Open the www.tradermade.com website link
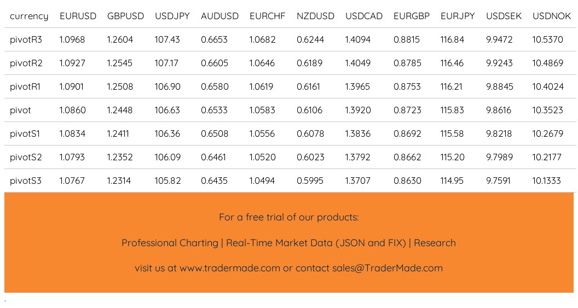The width and height of the screenshot is (578, 308). coord(229,269)
